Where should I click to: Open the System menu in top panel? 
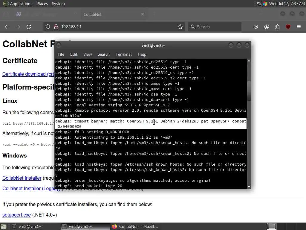(58, 4)
